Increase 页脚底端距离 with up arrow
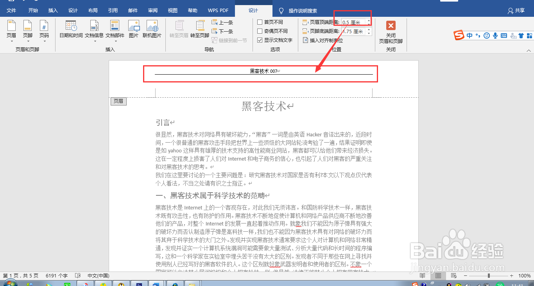 (369, 29)
